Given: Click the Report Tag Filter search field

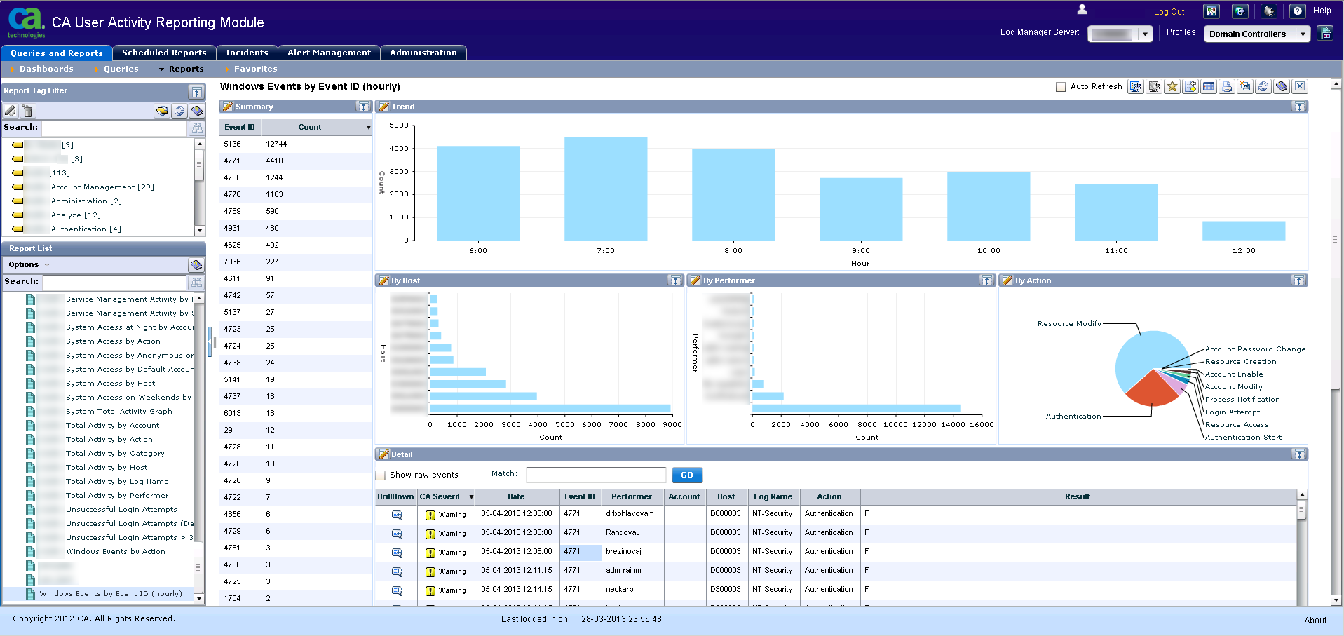Looking at the screenshot, I should (x=114, y=128).
